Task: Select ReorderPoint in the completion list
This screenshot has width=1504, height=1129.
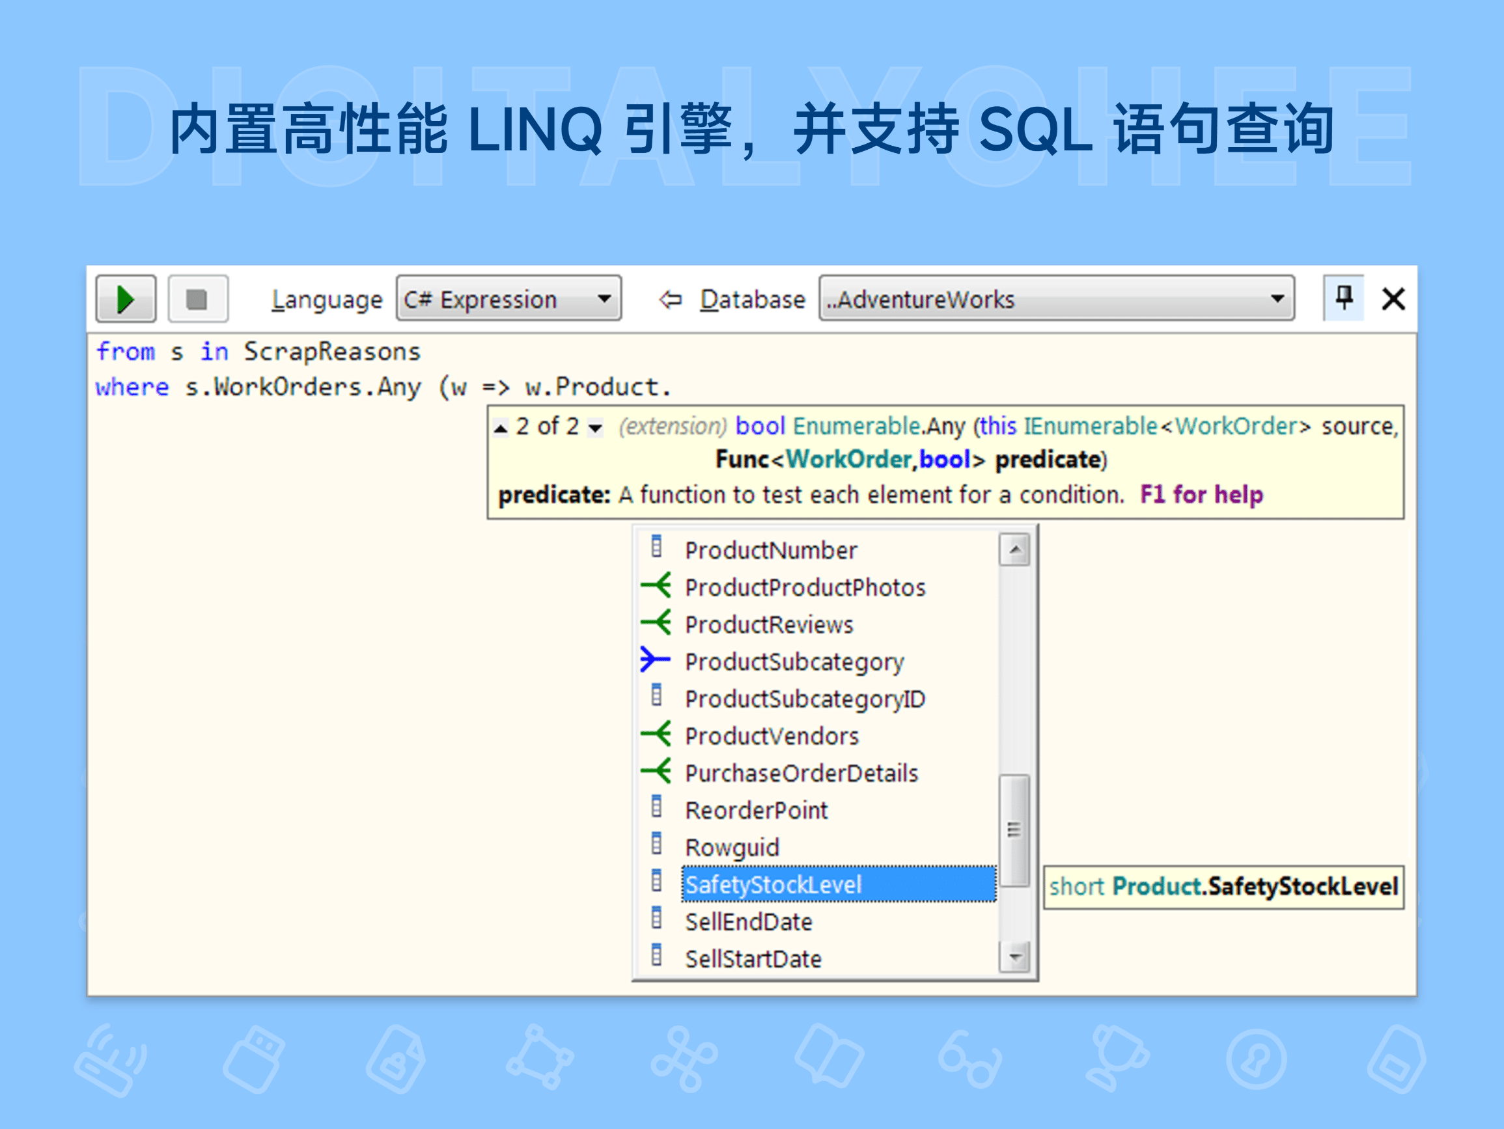Action: pyautogui.click(x=756, y=809)
